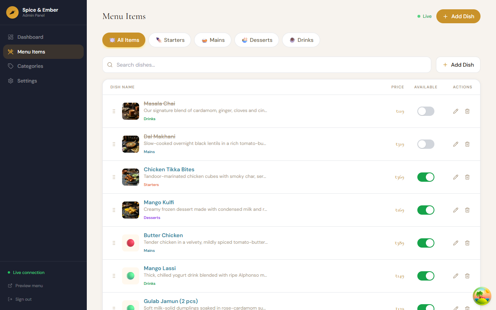Image resolution: width=496 pixels, height=310 pixels.
Task: Delete Chicken Tikka Bites with trash icon
Action: point(467,177)
